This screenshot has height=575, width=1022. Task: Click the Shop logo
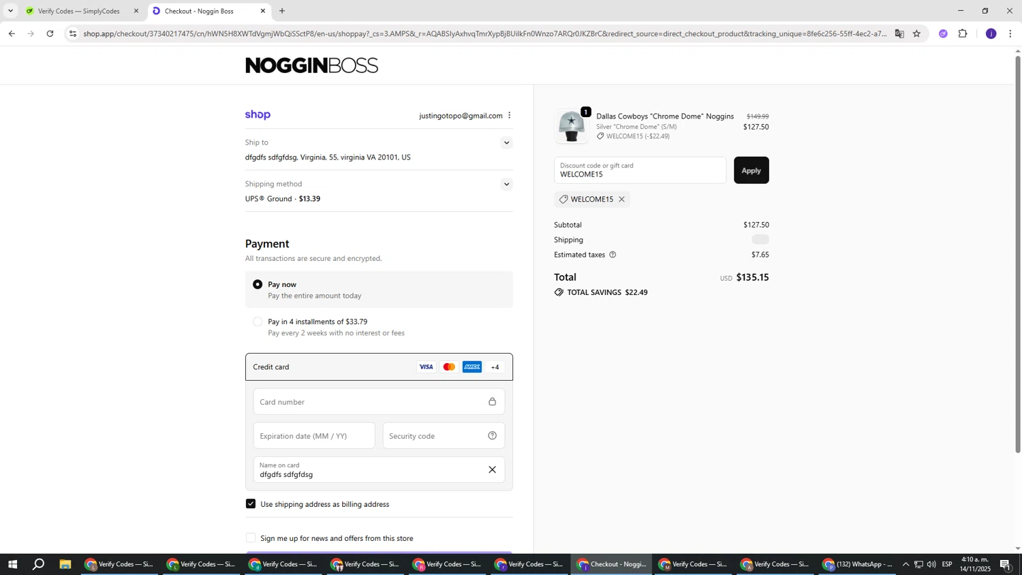[258, 115]
